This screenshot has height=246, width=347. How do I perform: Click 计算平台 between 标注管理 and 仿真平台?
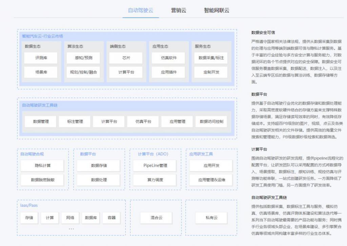tap(109, 121)
